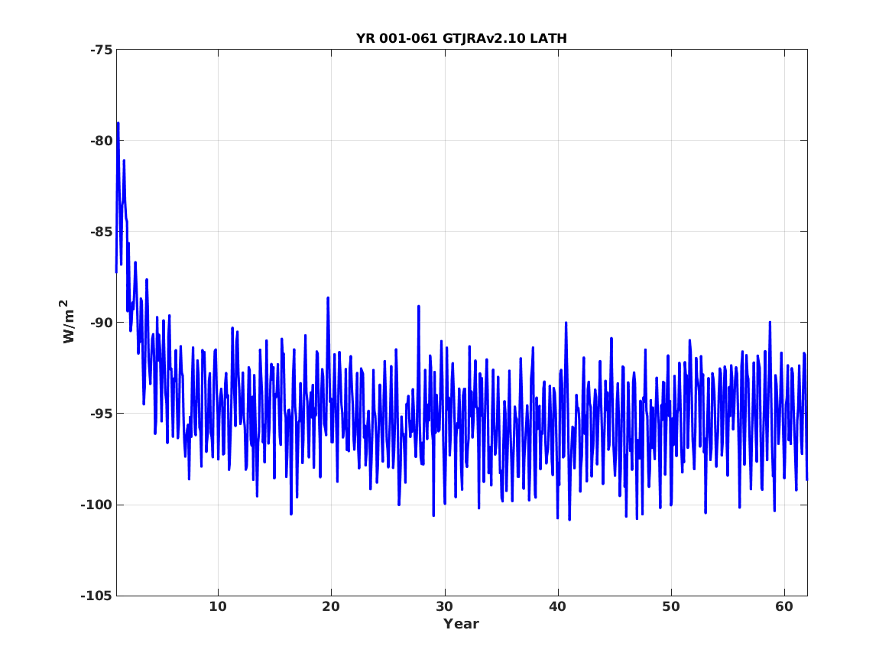Click the y-axis tick label -95

(101, 414)
